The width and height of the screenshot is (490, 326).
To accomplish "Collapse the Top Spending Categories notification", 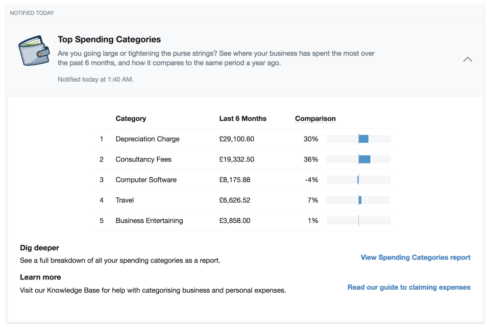I will tap(467, 59).
